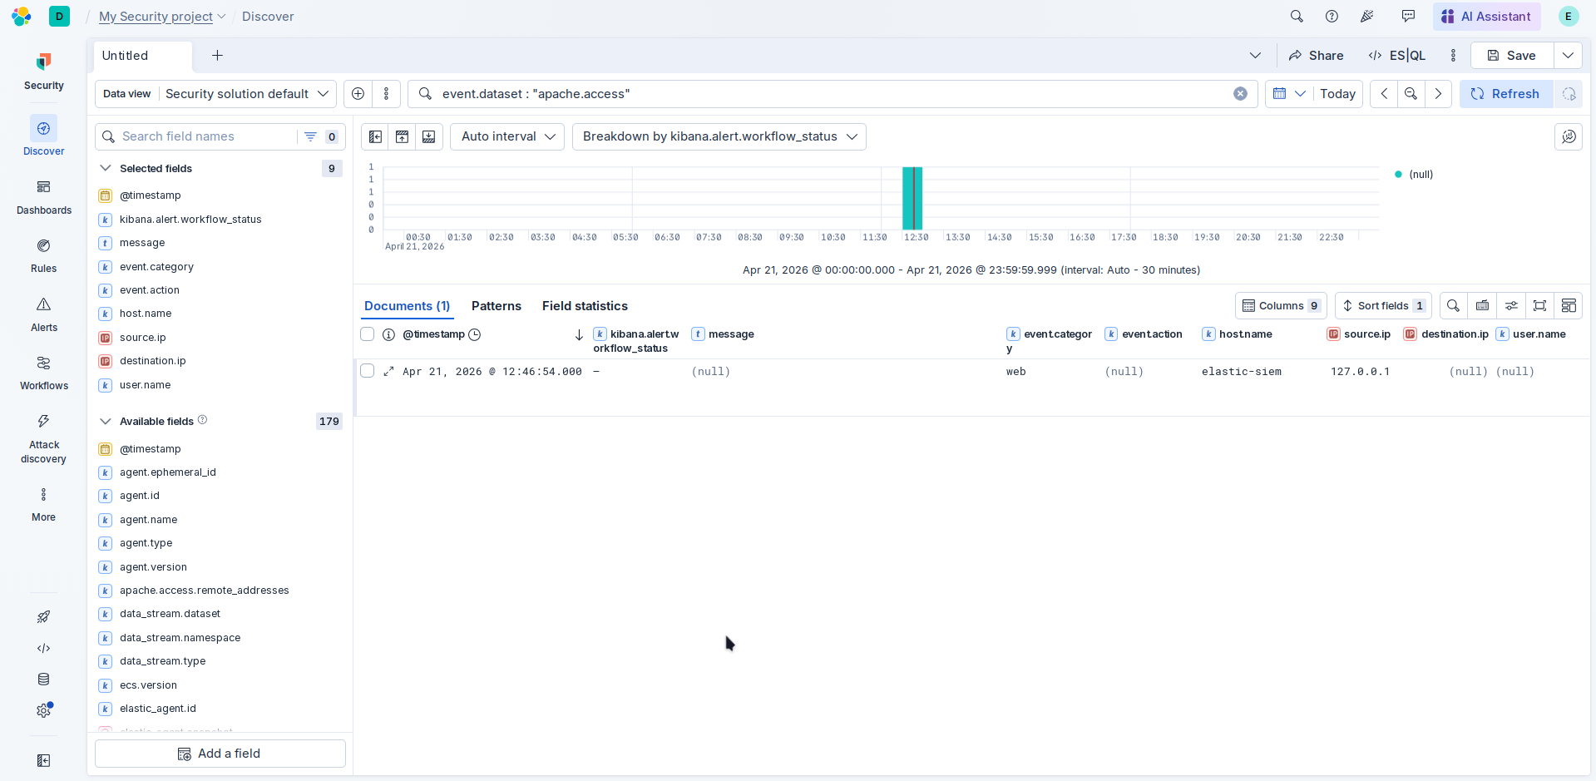
Task: Open display settings sliders icon
Action: coord(1511,306)
